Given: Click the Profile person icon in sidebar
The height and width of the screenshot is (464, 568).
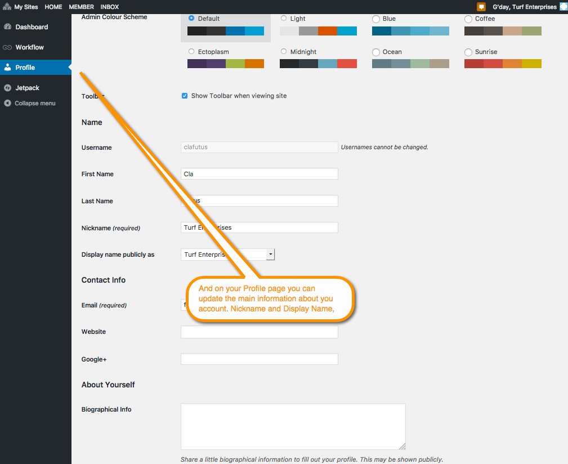Looking at the screenshot, I should click(8, 68).
